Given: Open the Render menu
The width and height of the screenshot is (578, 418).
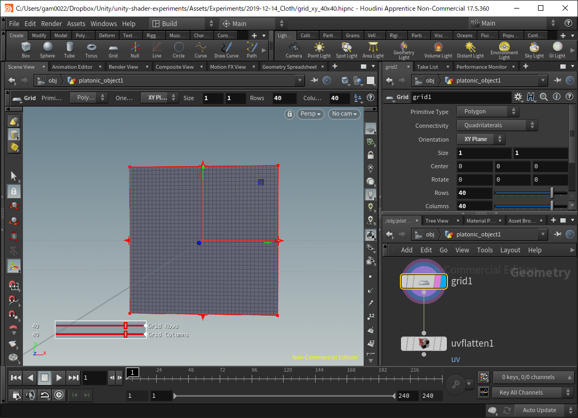Looking at the screenshot, I should tap(51, 23).
